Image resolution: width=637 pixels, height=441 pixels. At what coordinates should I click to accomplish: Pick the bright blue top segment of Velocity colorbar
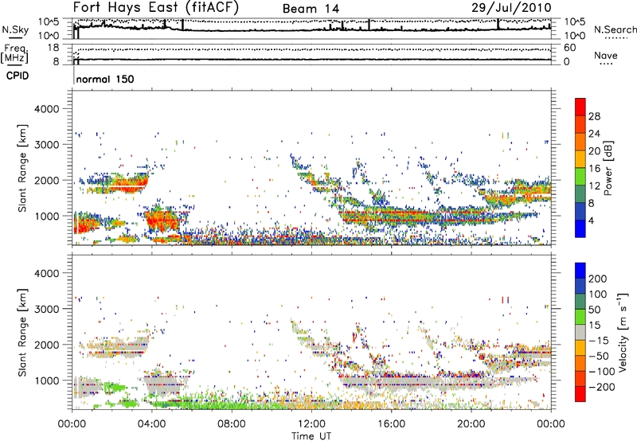pos(580,271)
